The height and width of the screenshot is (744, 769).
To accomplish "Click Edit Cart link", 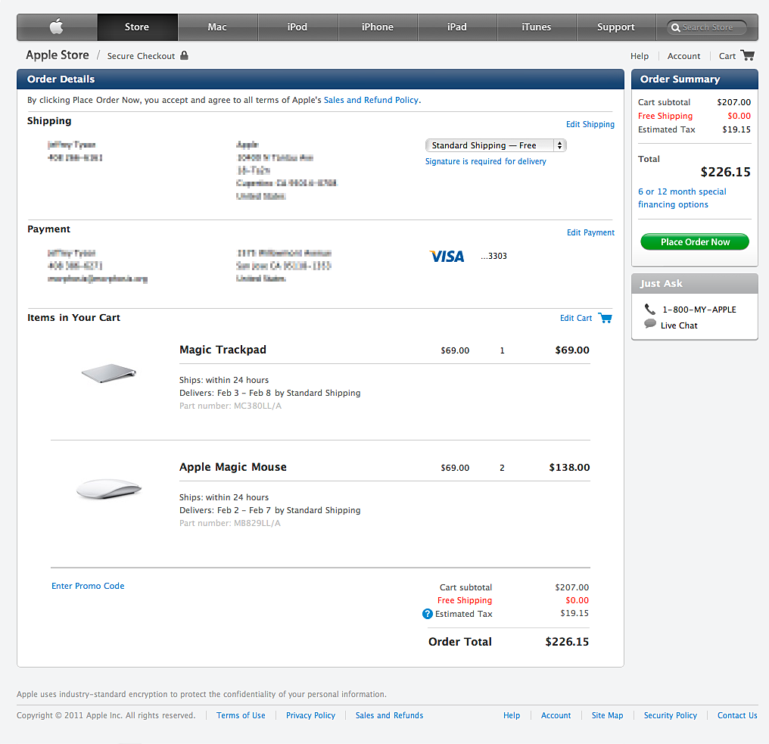I will click(x=576, y=318).
